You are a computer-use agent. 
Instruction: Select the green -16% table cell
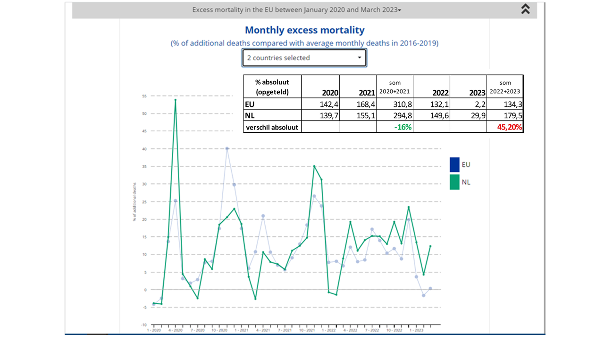coord(394,127)
